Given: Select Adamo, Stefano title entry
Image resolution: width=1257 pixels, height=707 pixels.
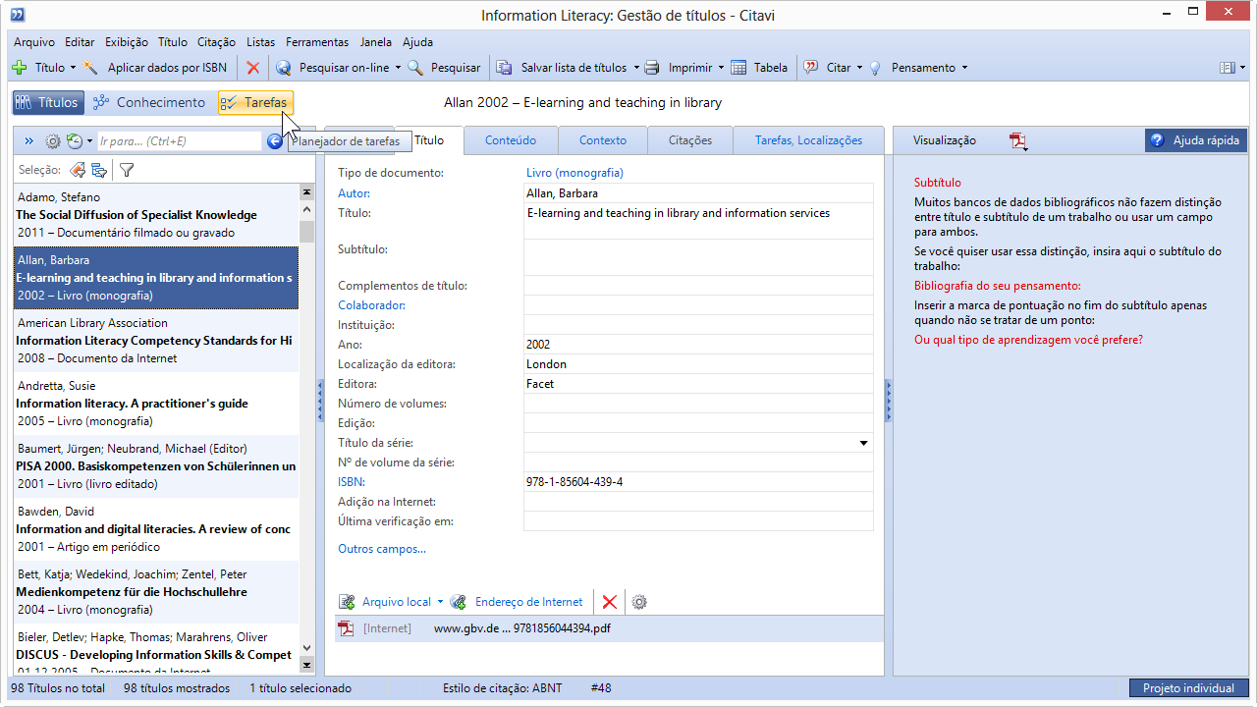Looking at the screenshot, I should [x=156, y=215].
